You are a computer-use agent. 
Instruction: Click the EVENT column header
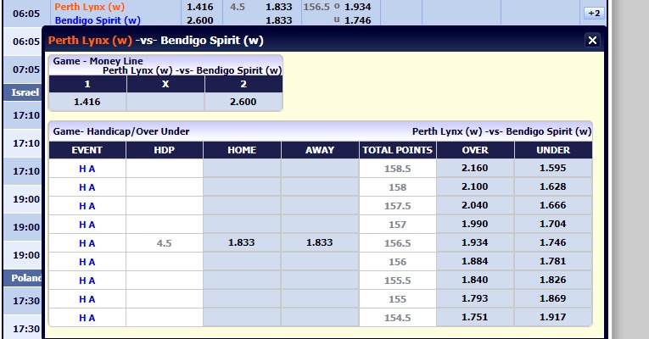pyautogui.click(x=87, y=150)
